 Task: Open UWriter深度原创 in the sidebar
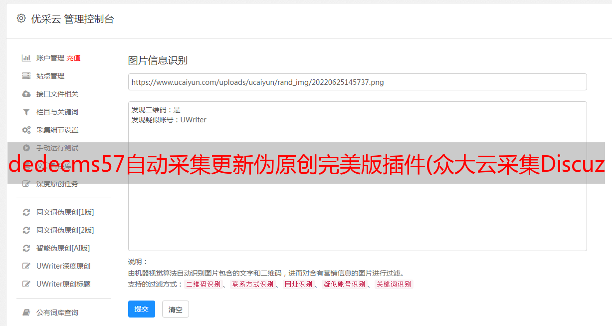point(63,266)
